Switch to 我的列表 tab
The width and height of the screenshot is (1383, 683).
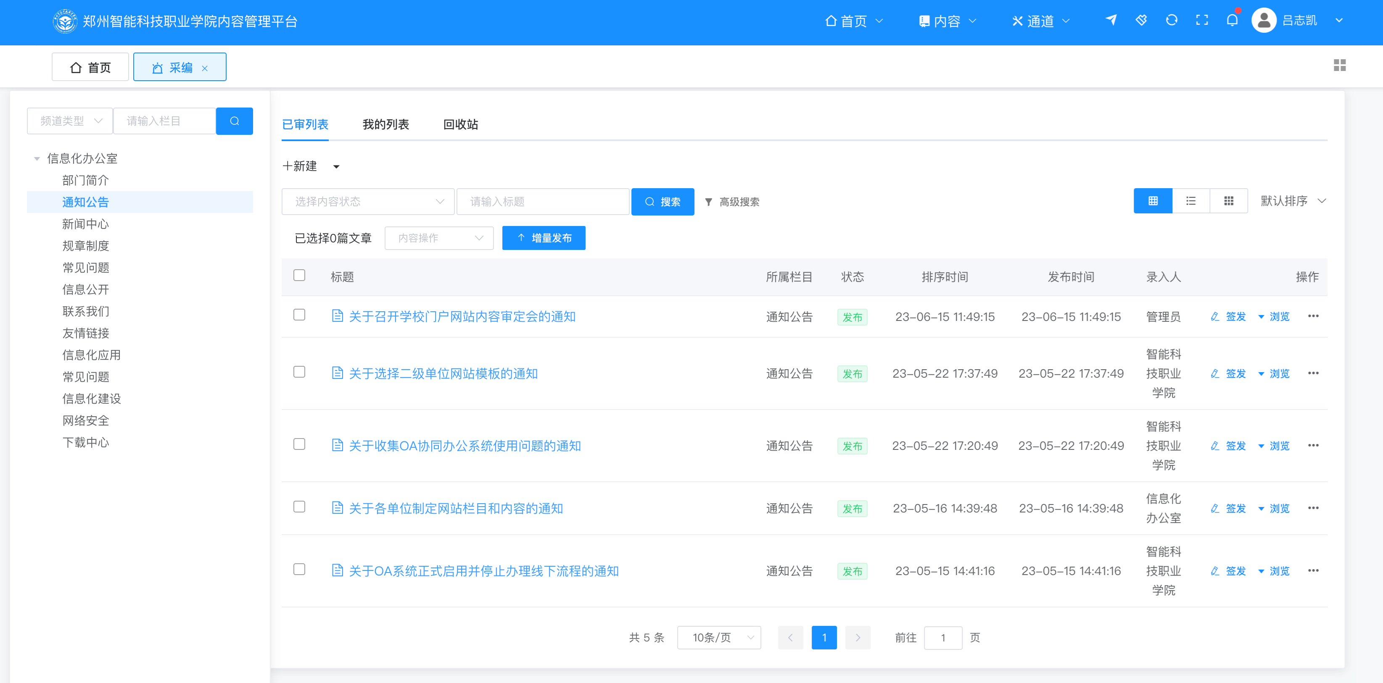click(385, 124)
